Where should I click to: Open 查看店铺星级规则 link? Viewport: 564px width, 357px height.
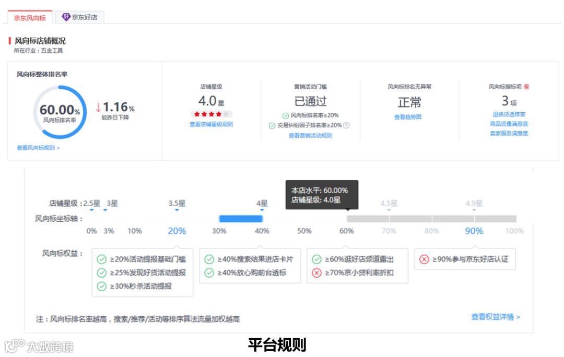[211, 124]
